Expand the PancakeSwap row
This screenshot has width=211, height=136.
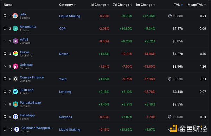coord(5,104)
